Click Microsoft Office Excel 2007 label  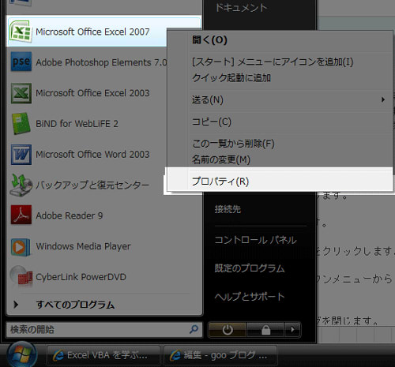tap(92, 32)
